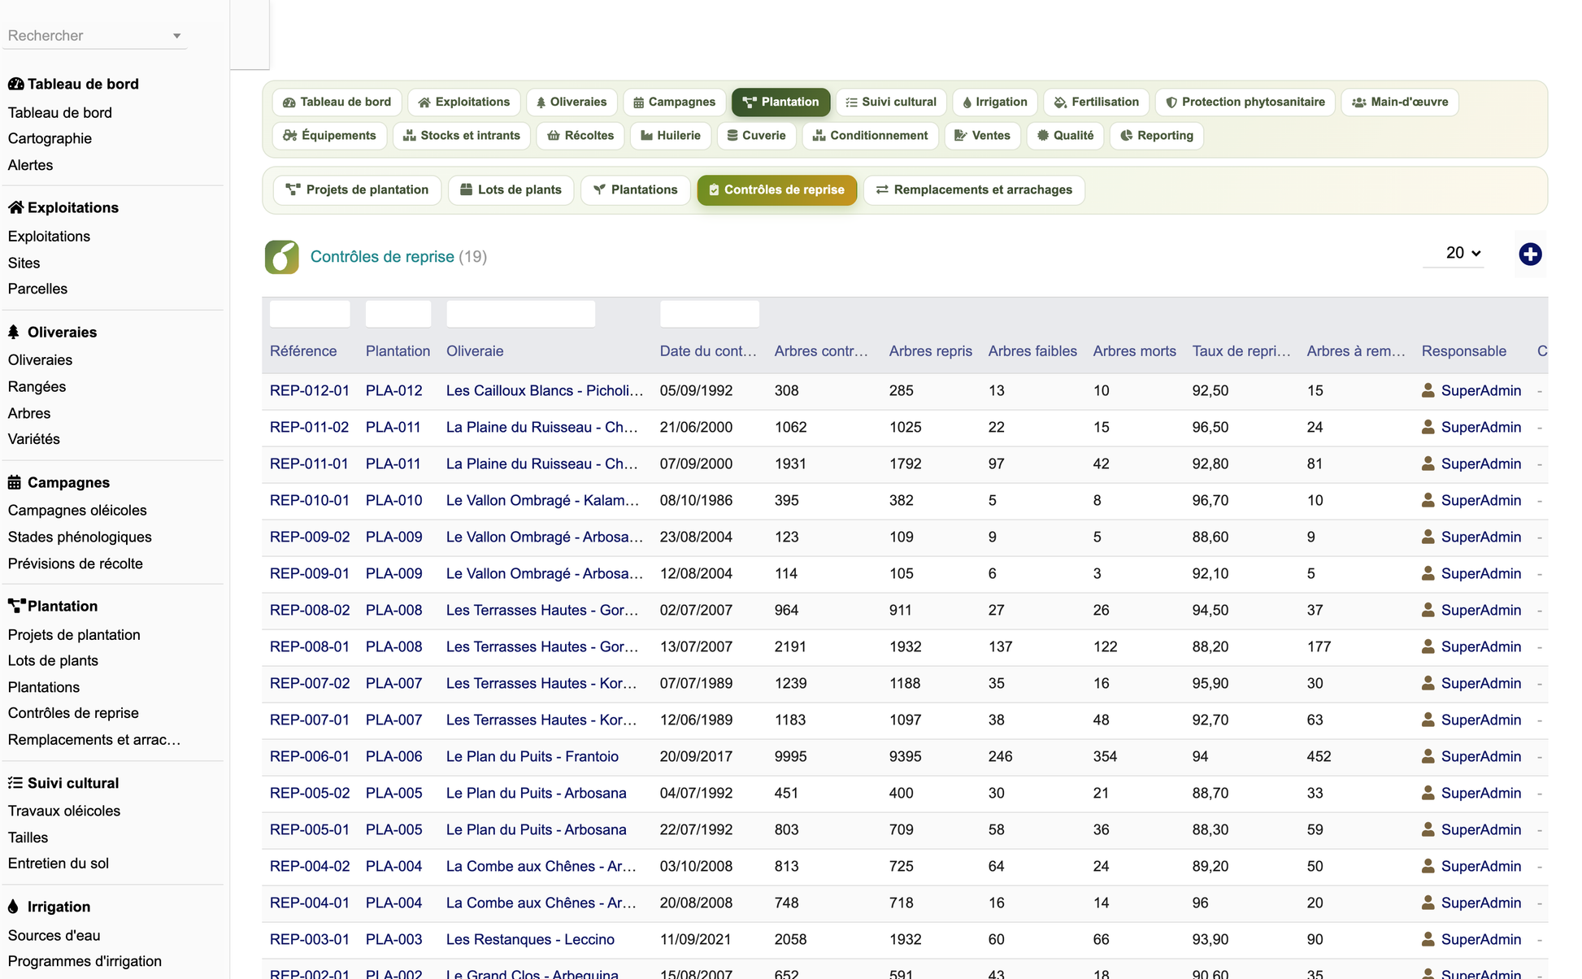Click the Reporting pie chart icon

1127,136
